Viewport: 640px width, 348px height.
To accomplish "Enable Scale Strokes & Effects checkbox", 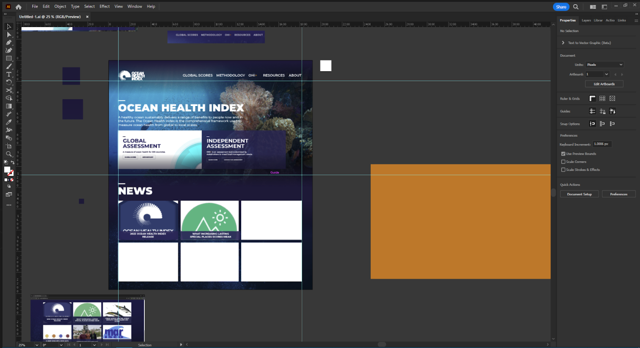I will click(563, 170).
